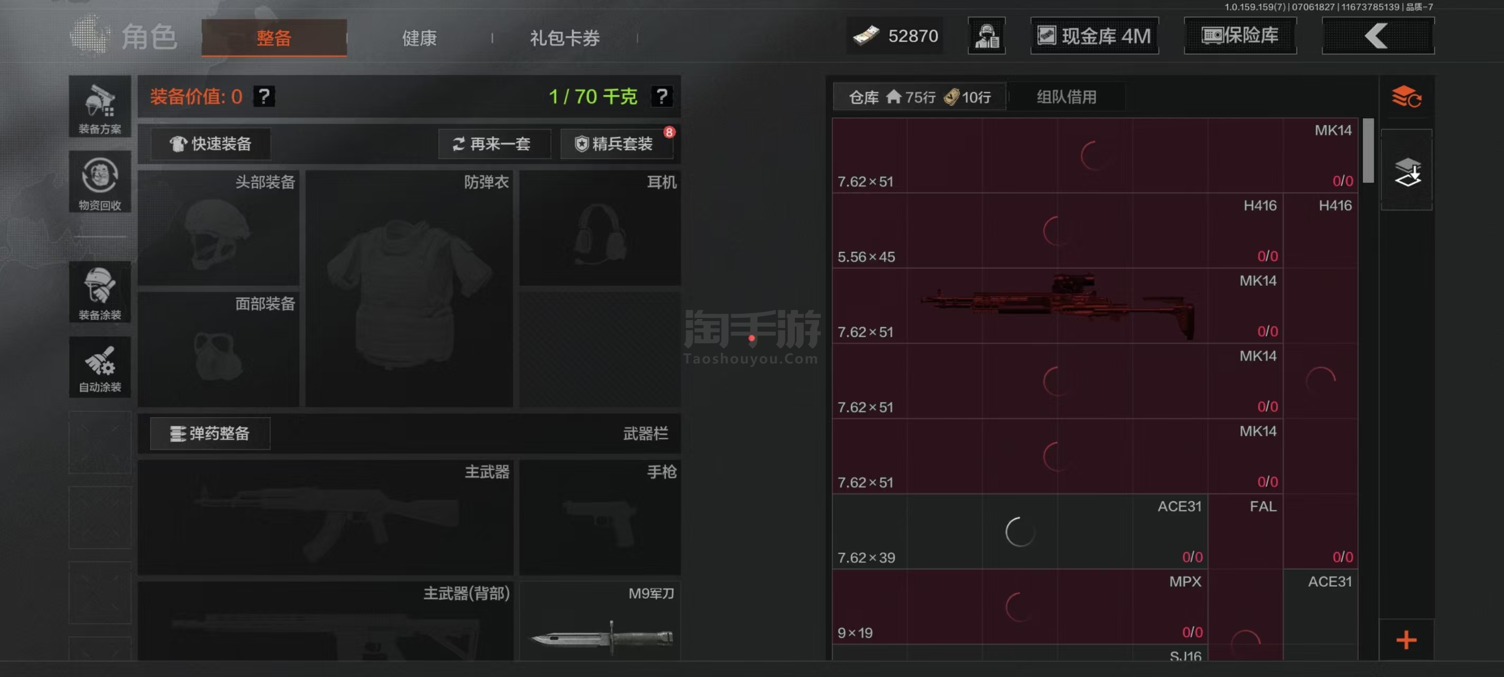Click the character profile icon beside the cash balance
The width and height of the screenshot is (1504, 677).
point(986,35)
